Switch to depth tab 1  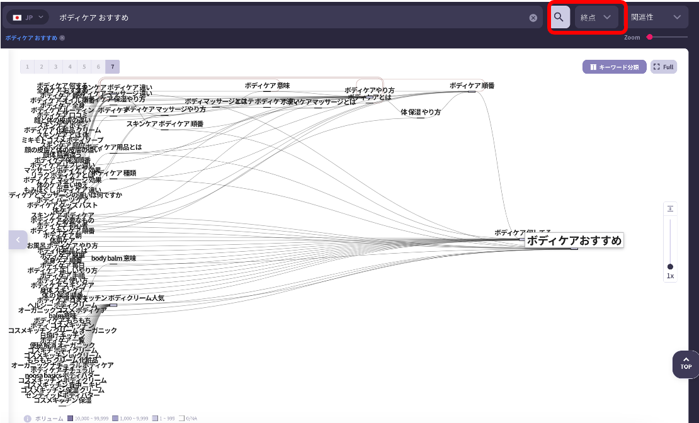click(27, 67)
